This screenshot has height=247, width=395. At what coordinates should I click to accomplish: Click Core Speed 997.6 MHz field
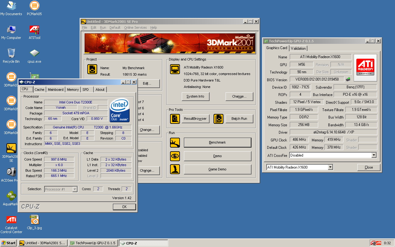[59, 159]
